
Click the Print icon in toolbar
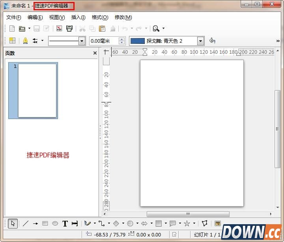pyautogui.click(x=69, y=28)
